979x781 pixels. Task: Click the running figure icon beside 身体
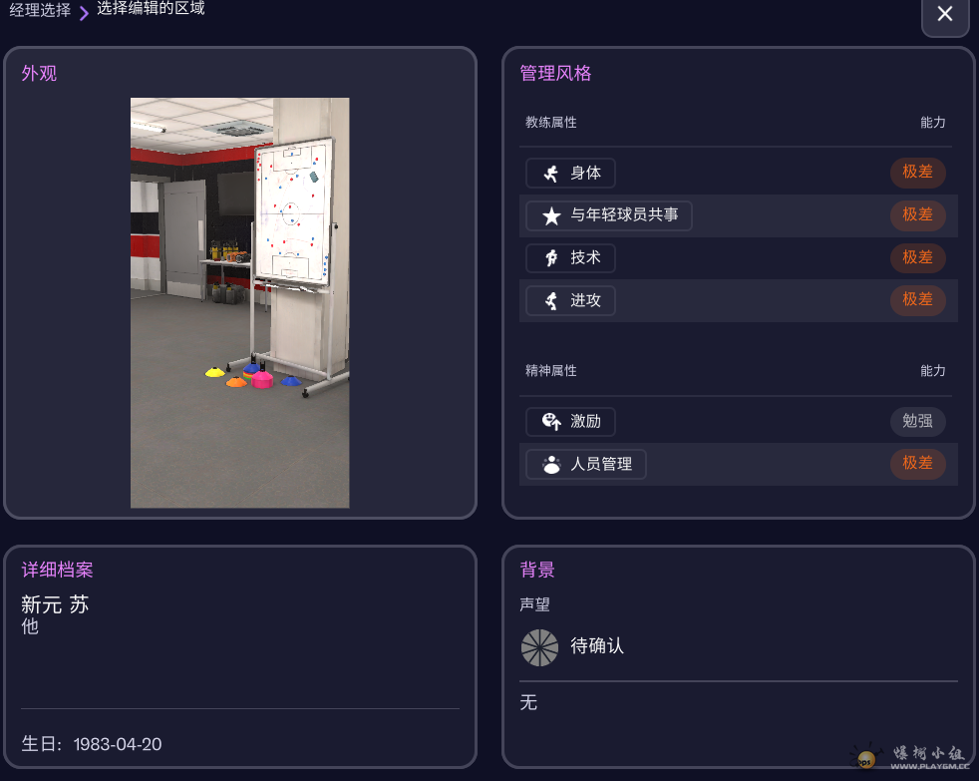[550, 174]
